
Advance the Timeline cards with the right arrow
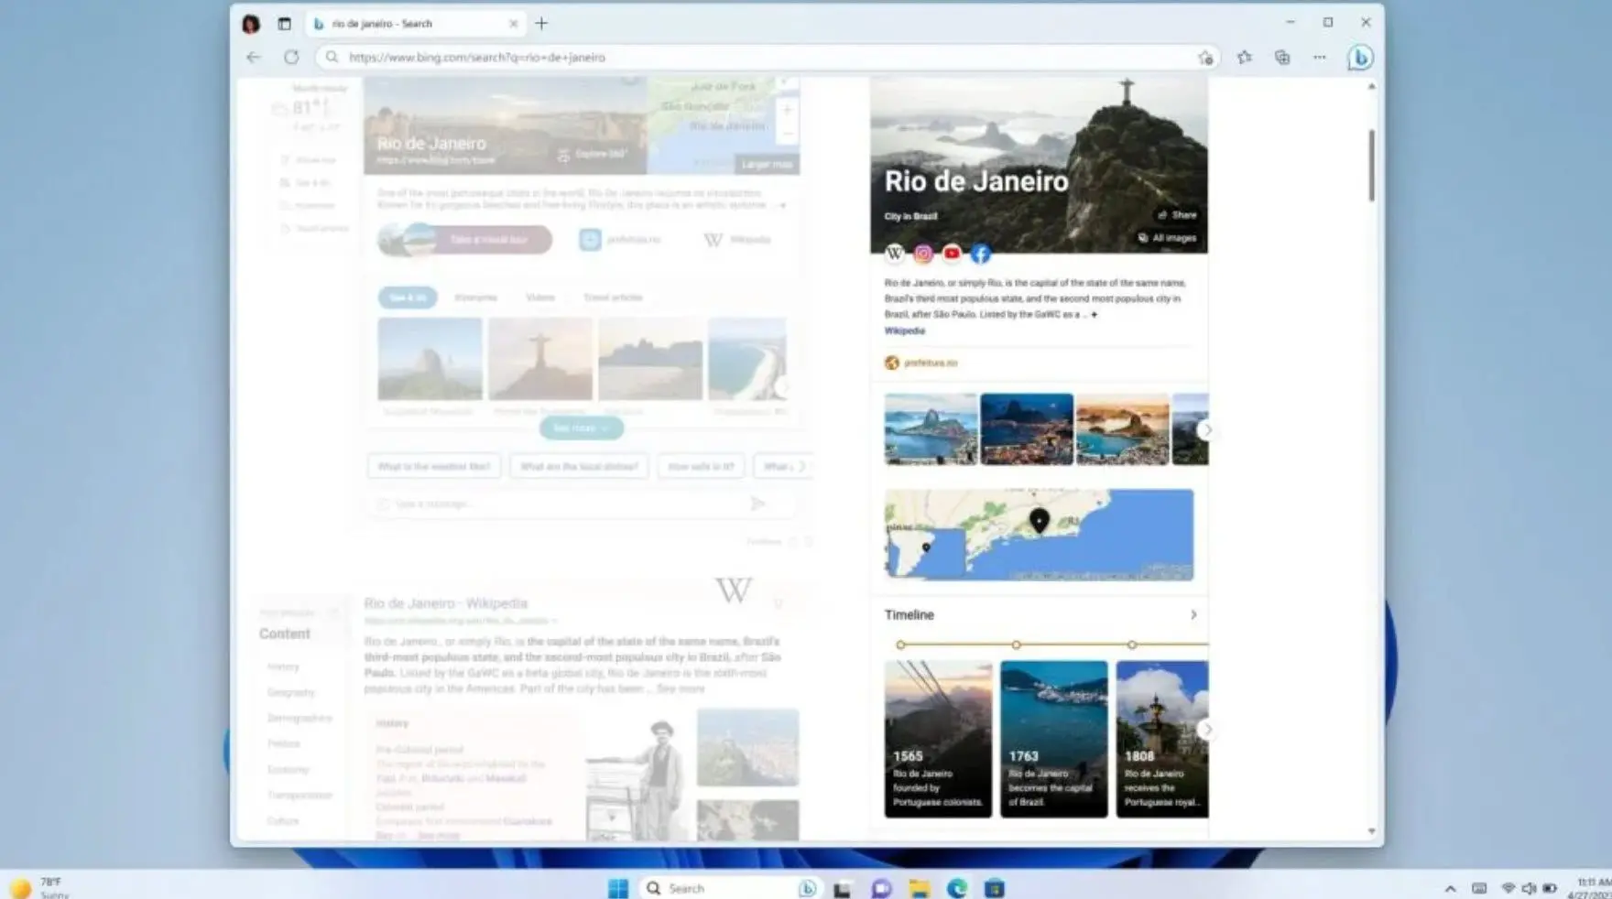[1207, 730]
